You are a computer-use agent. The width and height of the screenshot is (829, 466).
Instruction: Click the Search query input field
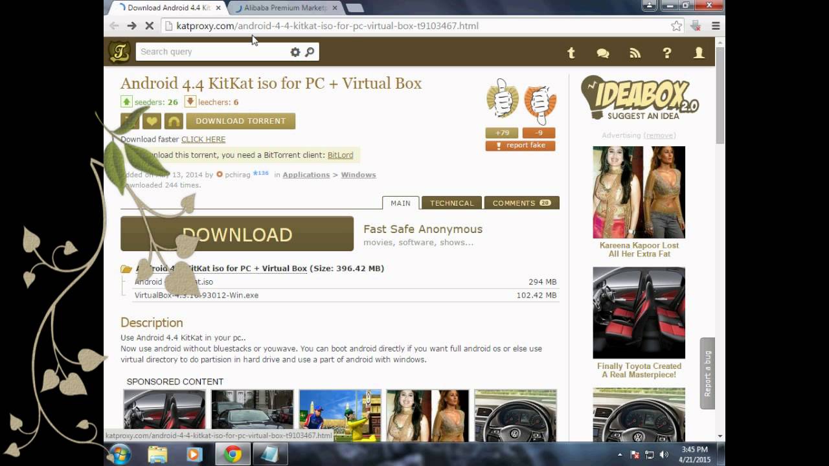click(x=212, y=52)
